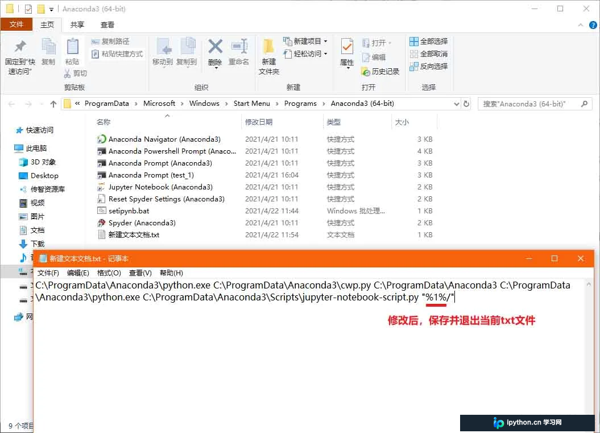Screen dimensions: 600x433
Task: Select Anaconda Prompt (test_1) shortcut
Action: pyautogui.click(x=151, y=175)
